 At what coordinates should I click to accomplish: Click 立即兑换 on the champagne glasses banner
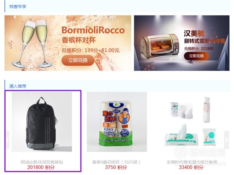point(78,60)
